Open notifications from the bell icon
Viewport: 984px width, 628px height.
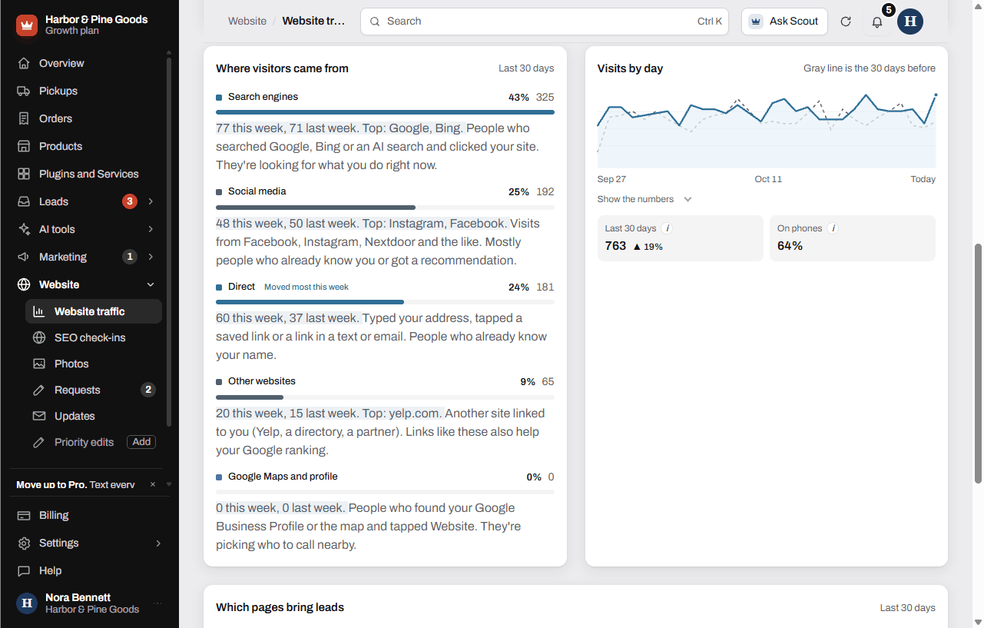click(x=877, y=22)
